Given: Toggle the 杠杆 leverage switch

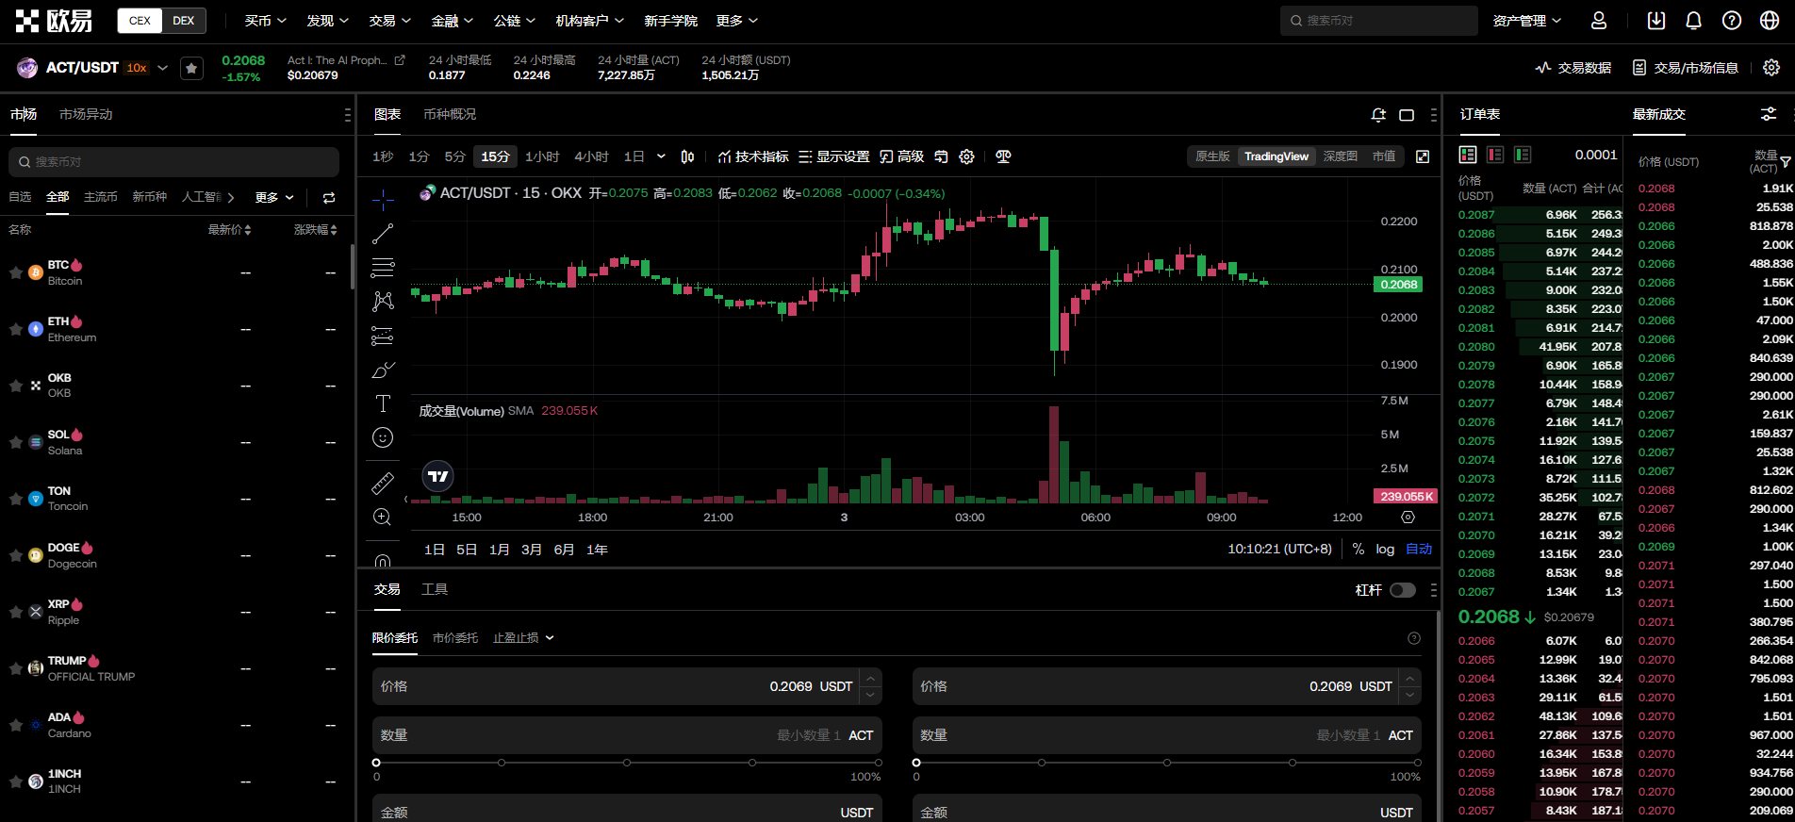Looking at the screenshot, I should click(1403, 590).
